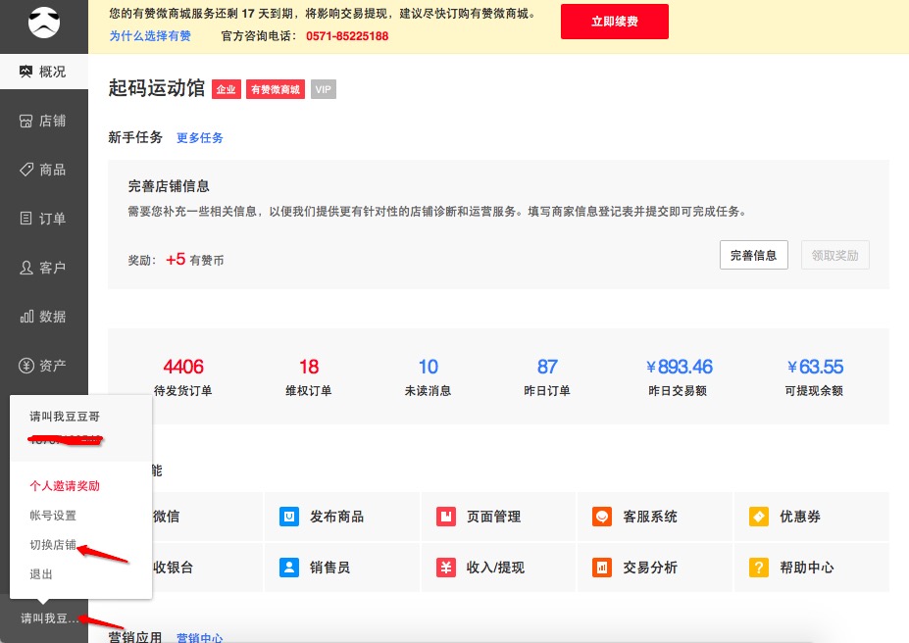The width and height of the screenshot is (909, 643).
Task: Open the 营销中心 link
Action: (200, 638)
